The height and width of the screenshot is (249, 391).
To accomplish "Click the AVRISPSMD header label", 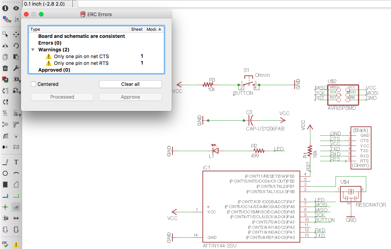I will pos(342,108).
